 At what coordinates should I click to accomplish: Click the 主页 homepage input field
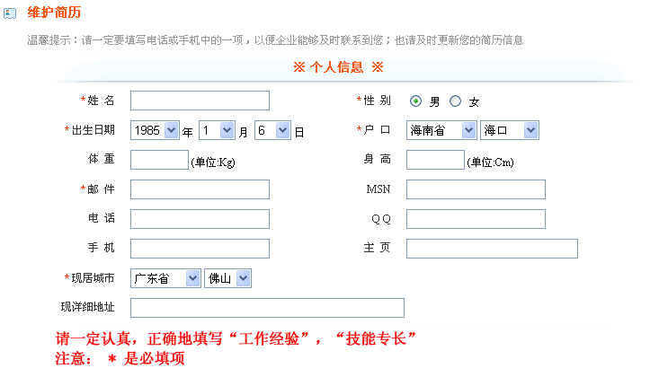(x=492, y=249)
